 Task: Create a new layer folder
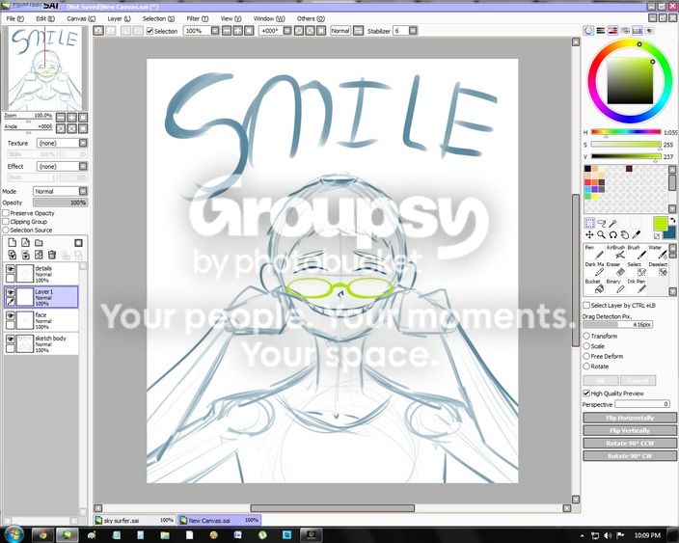[x=39, y=242]
